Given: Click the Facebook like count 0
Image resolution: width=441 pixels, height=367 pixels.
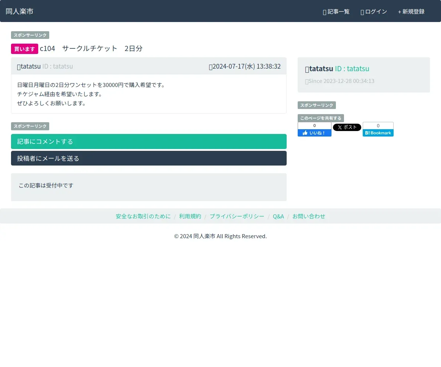Looking at the screenshot, I should tap(315, 126).
